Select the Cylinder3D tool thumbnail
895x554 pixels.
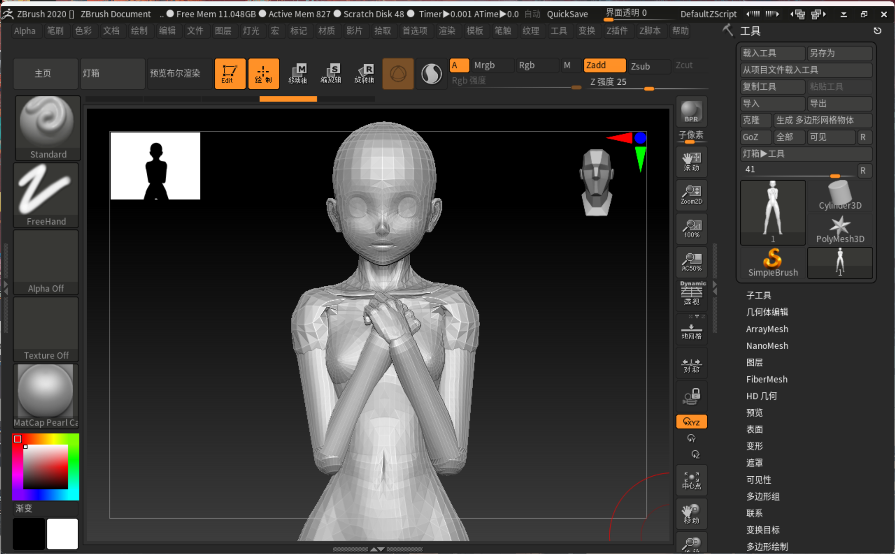coord(840,196)
